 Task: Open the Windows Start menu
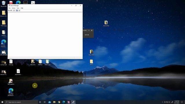(2, 102)
